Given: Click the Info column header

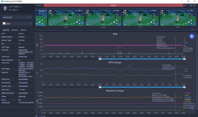Looking at the screenshot, I should tap(3, 34).
